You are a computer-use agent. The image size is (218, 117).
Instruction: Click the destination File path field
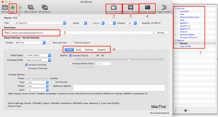(x=81, y=33)
